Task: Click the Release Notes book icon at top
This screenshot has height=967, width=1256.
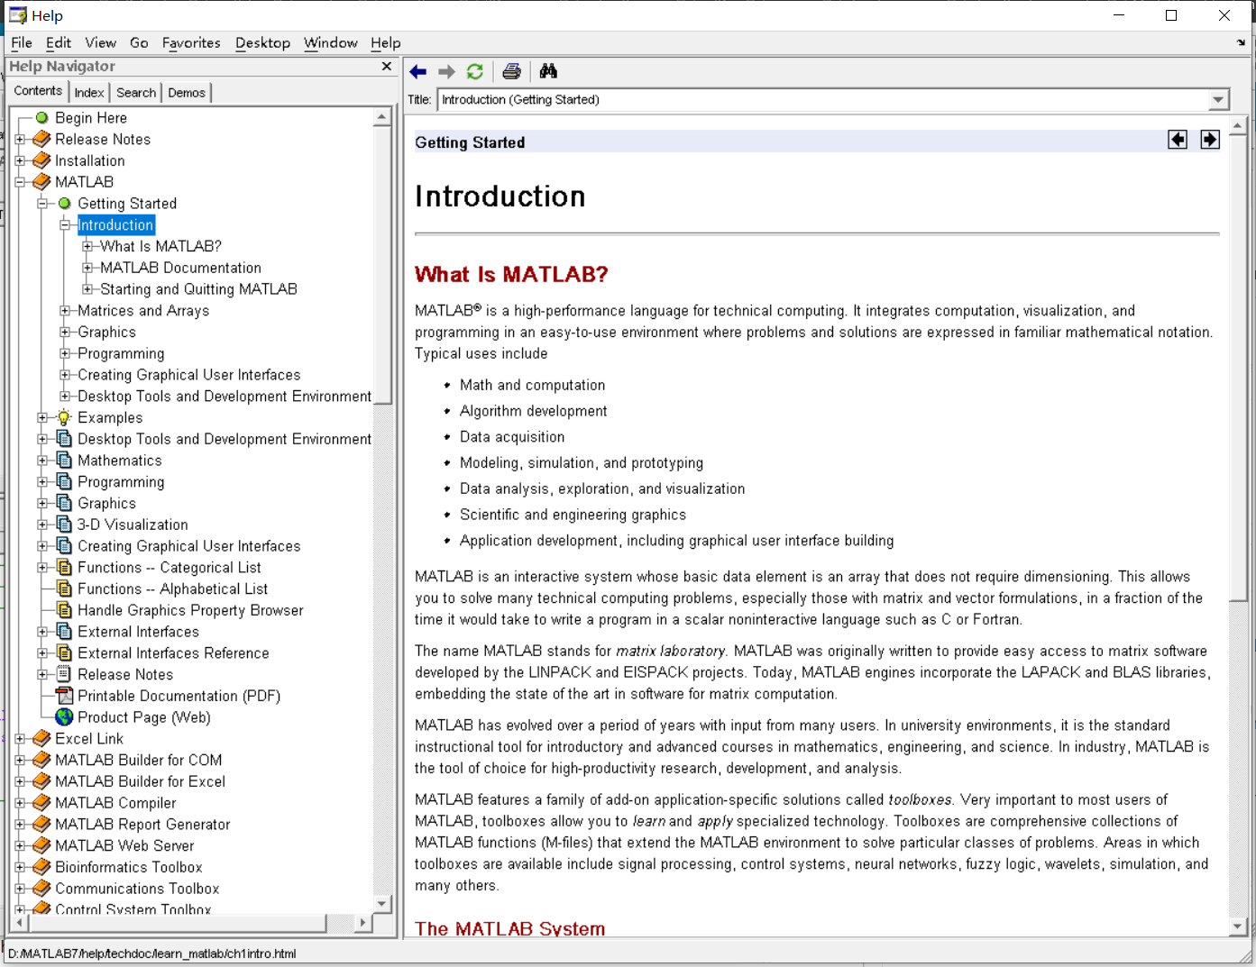Action: coord(41,140)
